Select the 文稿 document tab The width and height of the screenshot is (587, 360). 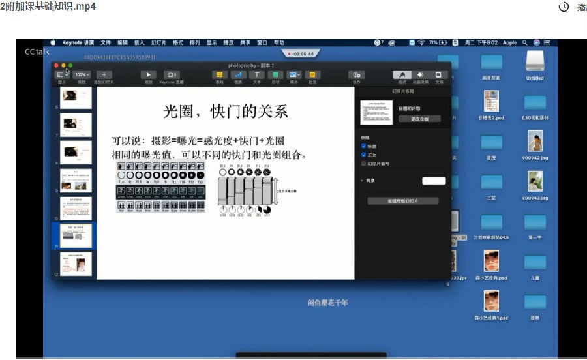coord(438,75)
